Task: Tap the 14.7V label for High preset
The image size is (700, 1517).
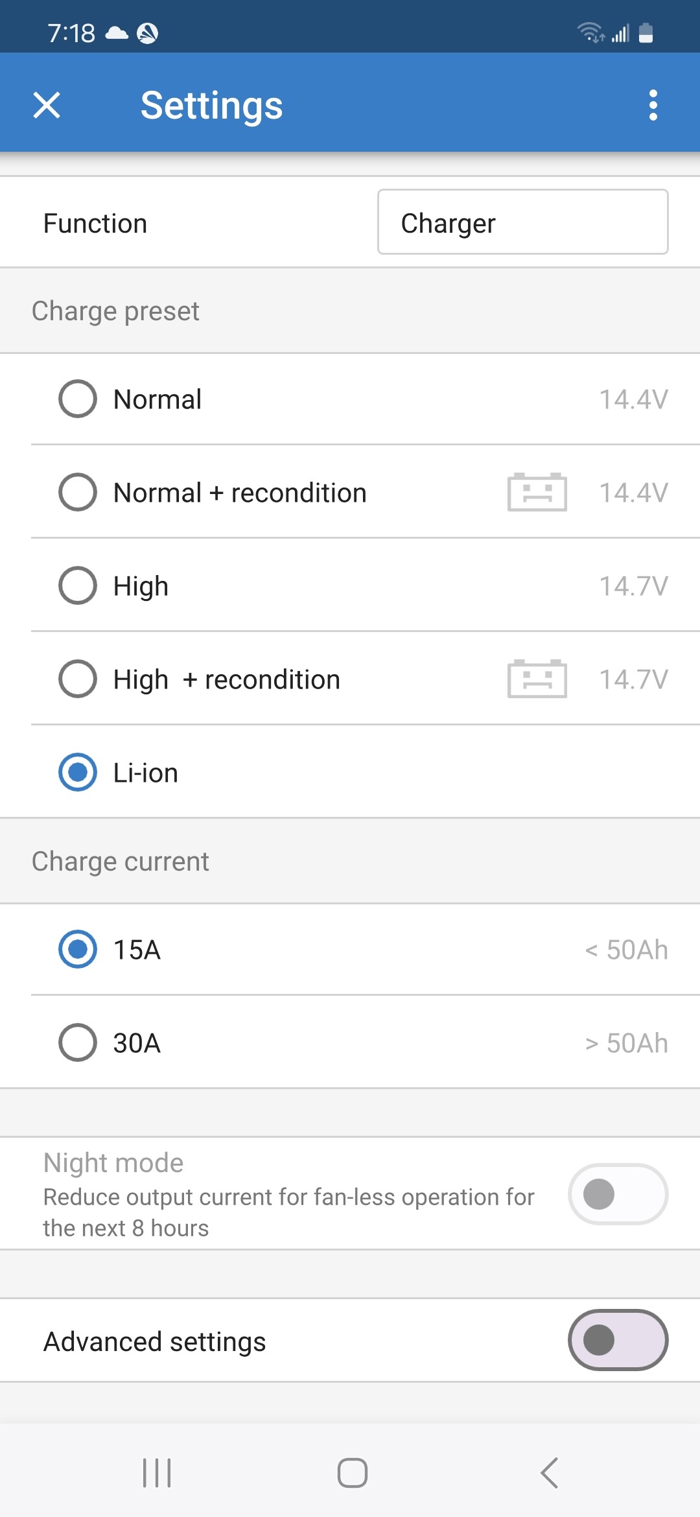Action: click(633, 586)
